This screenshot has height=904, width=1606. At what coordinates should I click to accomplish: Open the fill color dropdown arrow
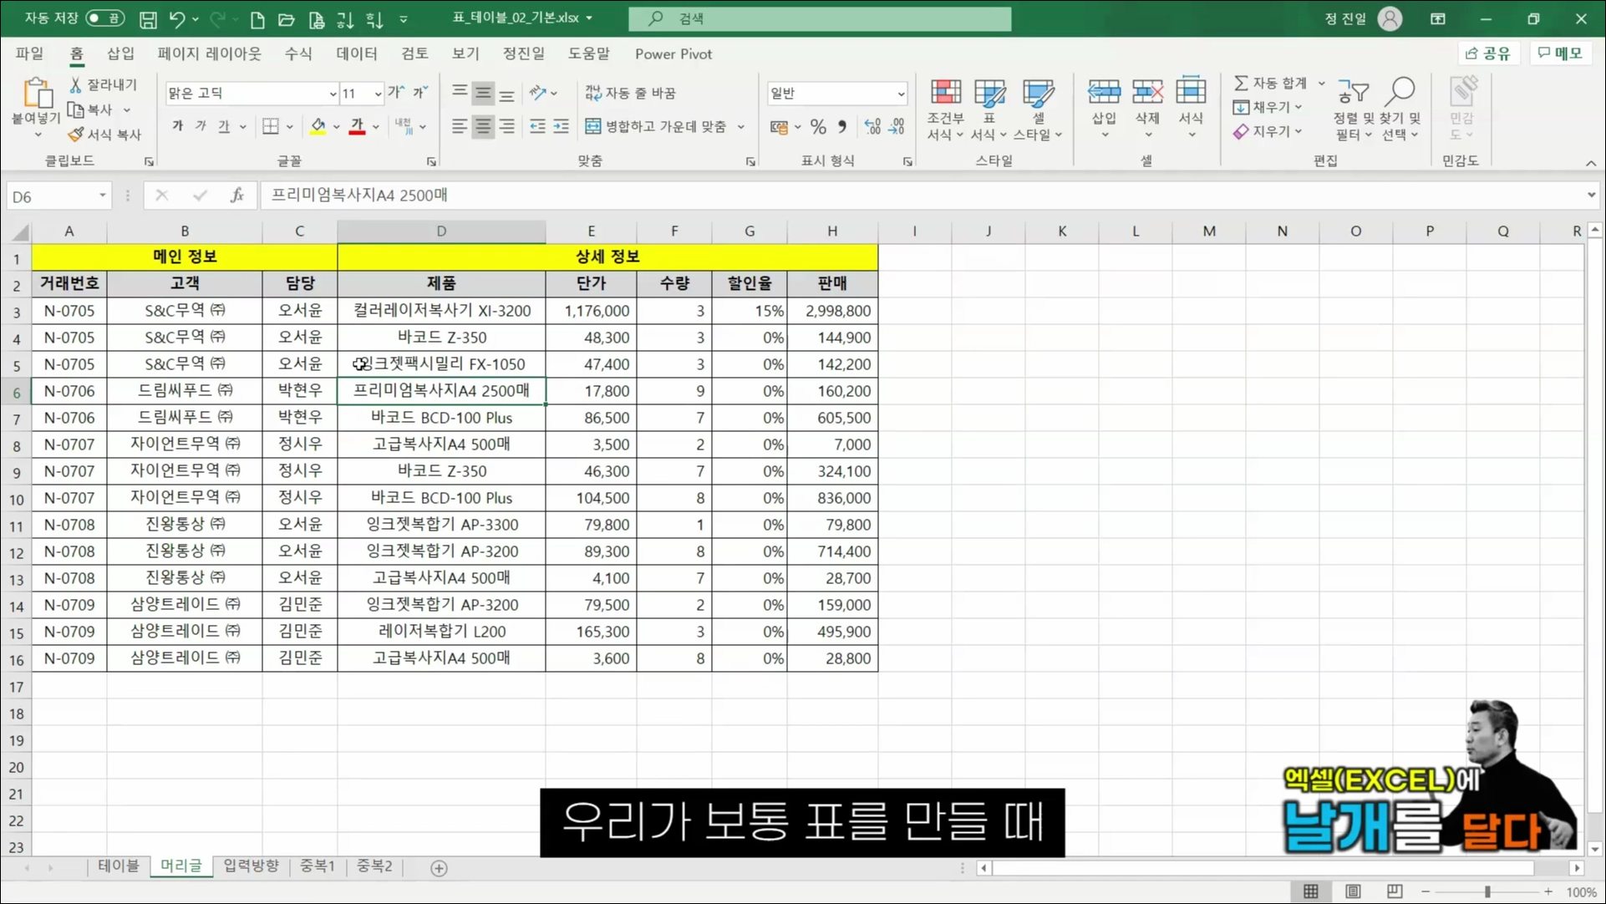335,126
